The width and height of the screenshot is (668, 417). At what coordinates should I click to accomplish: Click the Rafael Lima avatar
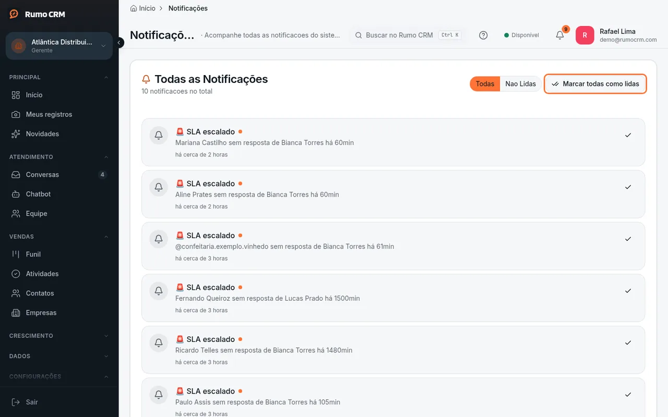(x=584, y=35)
